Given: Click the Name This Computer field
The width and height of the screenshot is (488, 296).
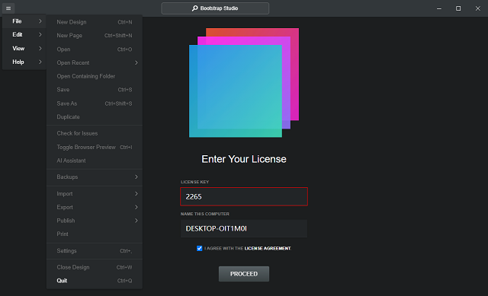Looking at the screenshot, I should click(244, 228).
